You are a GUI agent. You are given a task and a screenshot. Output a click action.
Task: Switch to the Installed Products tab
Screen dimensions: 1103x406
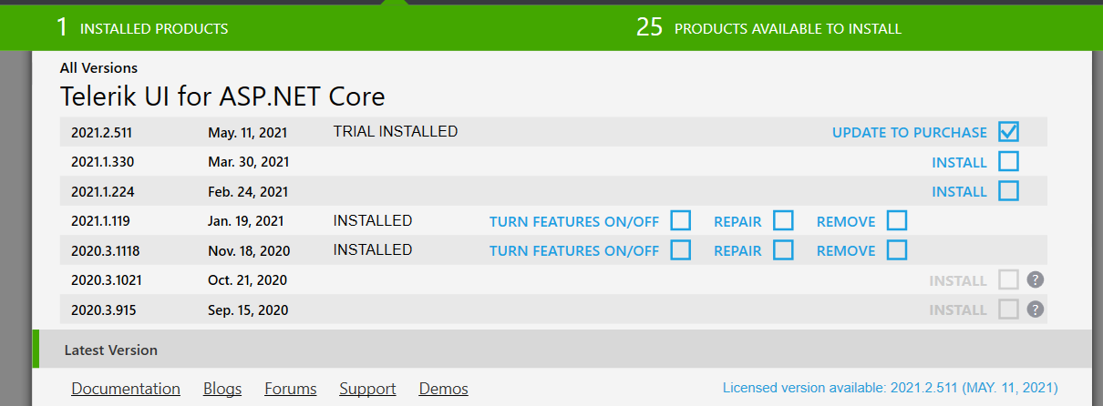(142, 28)
